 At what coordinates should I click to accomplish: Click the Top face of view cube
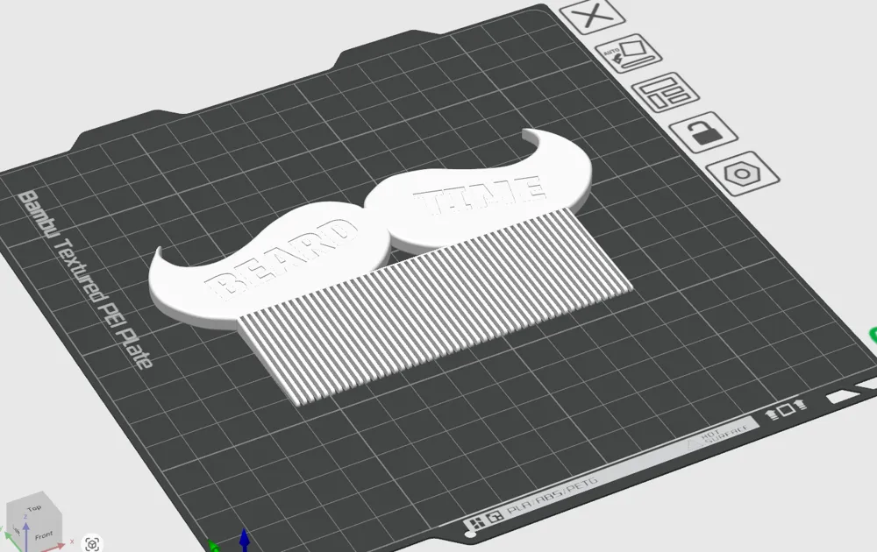tap(33, 508)
